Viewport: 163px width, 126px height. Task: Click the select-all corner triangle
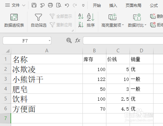coord(8,51)
